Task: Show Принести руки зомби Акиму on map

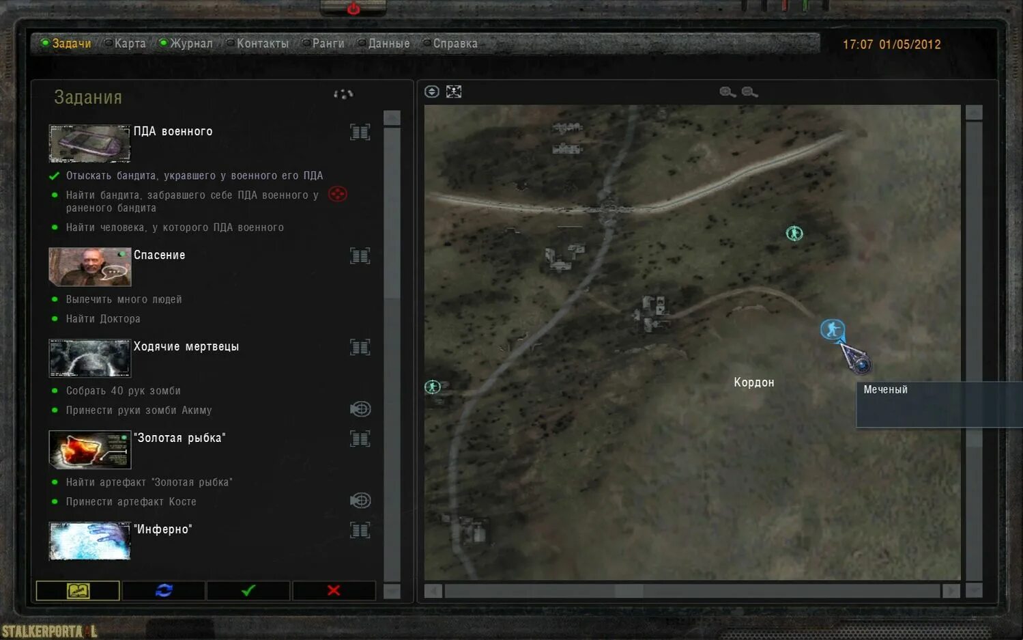Action: (x=360, y=409)
